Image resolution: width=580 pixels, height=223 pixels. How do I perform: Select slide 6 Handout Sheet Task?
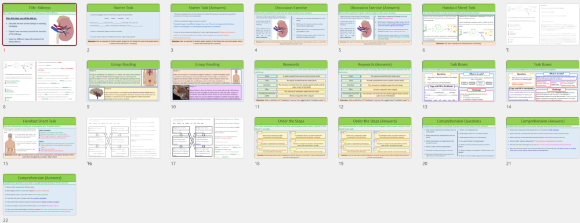pos(459,24)
